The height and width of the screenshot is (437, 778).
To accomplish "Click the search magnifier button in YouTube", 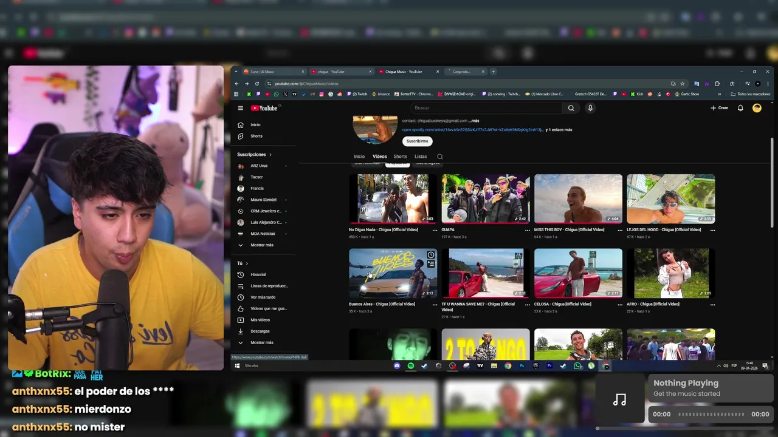I will pyautogui.click(x=571, y=108).
